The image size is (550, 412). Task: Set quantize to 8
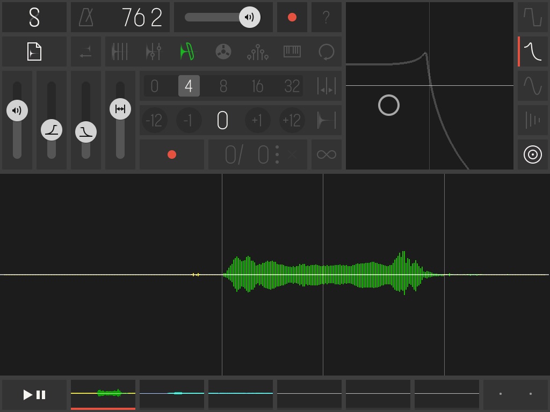click(223, 86)
